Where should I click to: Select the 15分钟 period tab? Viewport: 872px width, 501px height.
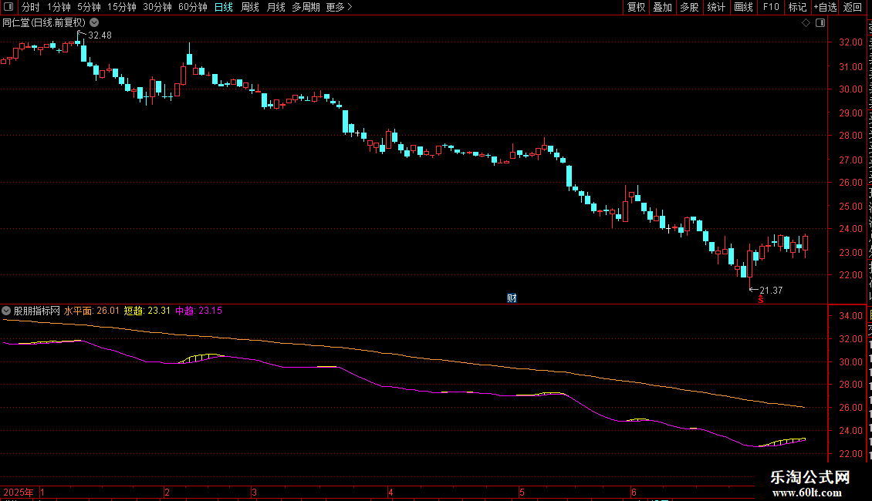coord(122,7)
